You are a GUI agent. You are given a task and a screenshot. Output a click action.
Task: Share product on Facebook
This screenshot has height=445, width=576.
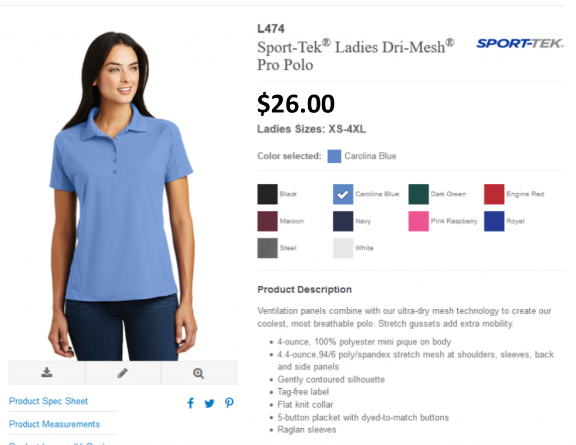tap(191, 403)
